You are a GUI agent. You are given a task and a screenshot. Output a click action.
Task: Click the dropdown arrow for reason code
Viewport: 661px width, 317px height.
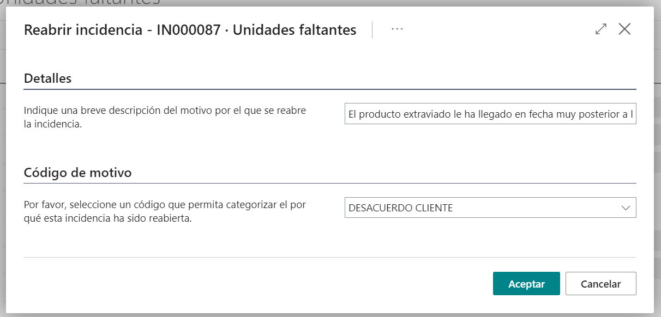tap(626, 208)
